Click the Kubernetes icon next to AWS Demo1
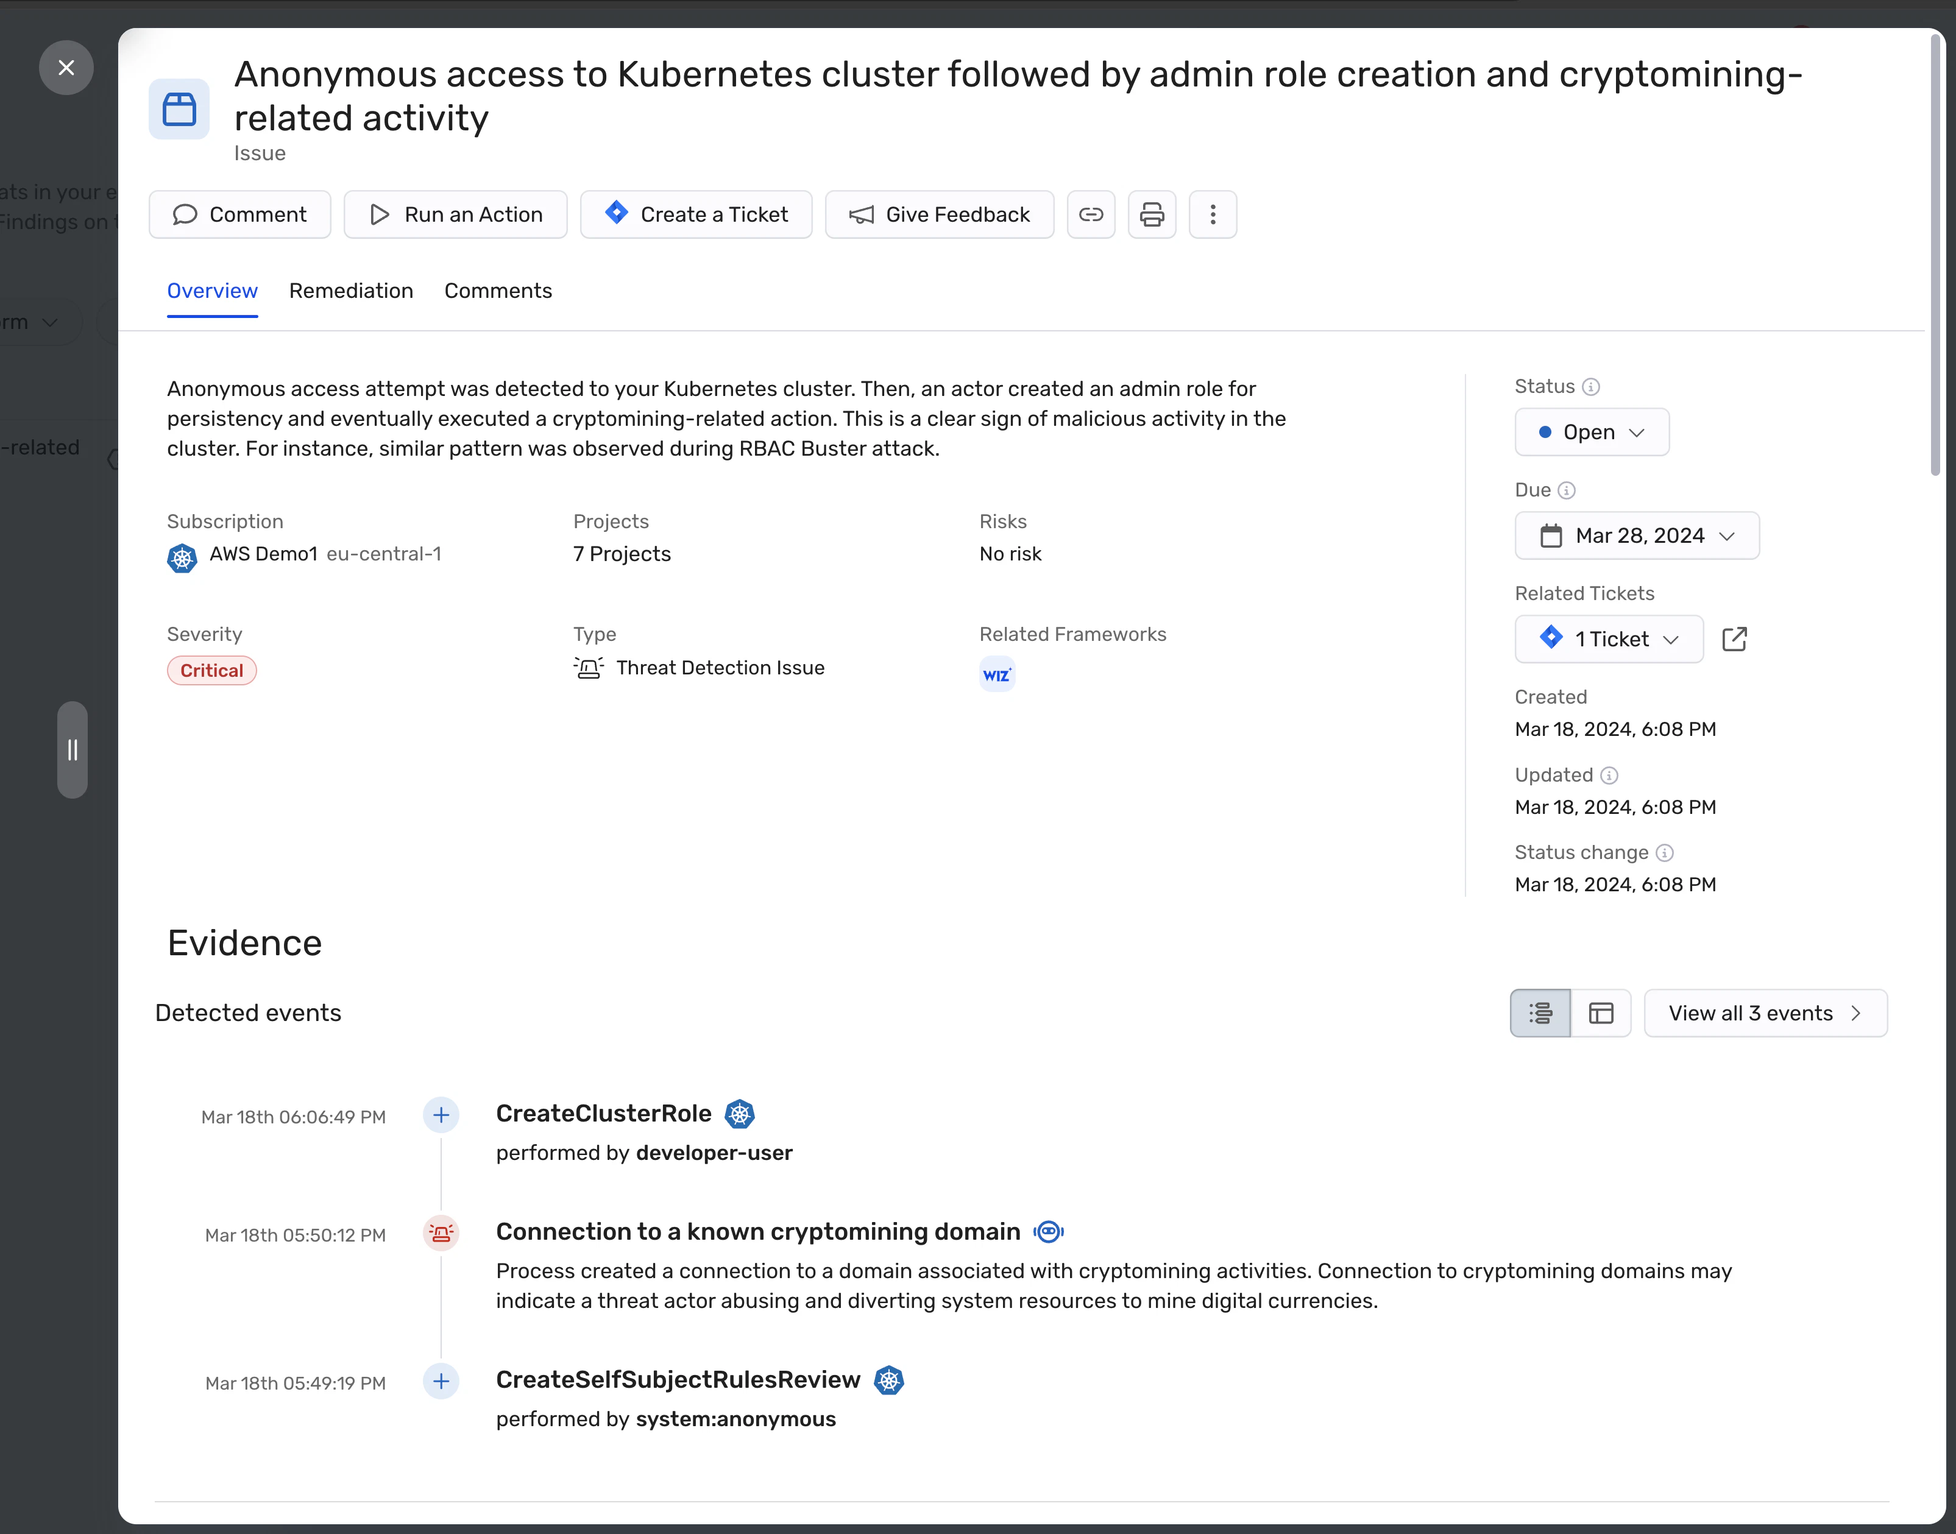This screenshot has height=1534, width=1956. click(x=182, y=558)
